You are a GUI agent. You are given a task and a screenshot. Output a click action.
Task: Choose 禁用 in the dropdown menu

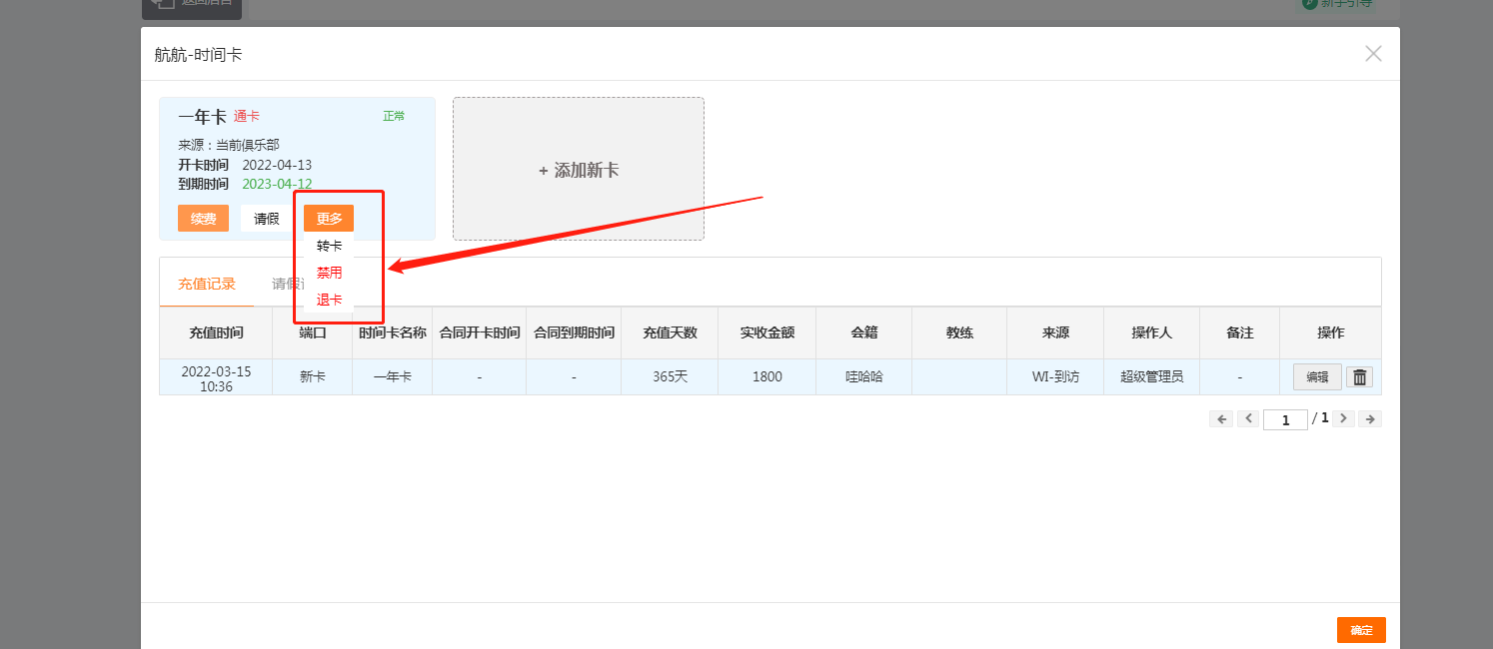329,273
